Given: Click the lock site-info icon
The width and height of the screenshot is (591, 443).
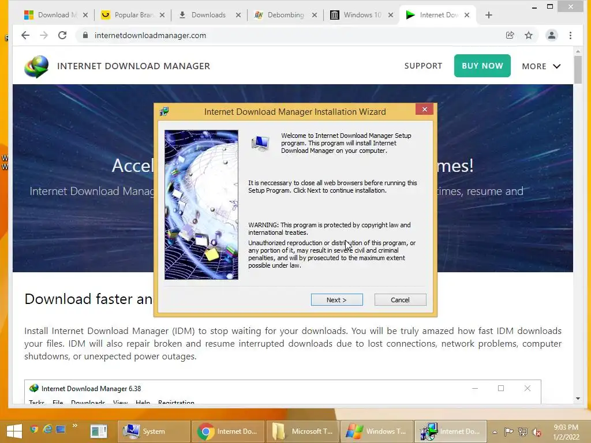Looking at the screenshot, I should (85, 35).
